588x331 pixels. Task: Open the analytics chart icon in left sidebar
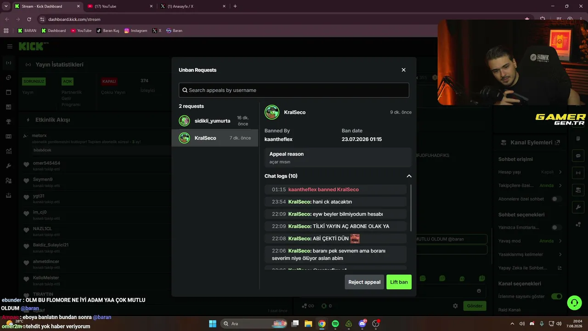9,151
